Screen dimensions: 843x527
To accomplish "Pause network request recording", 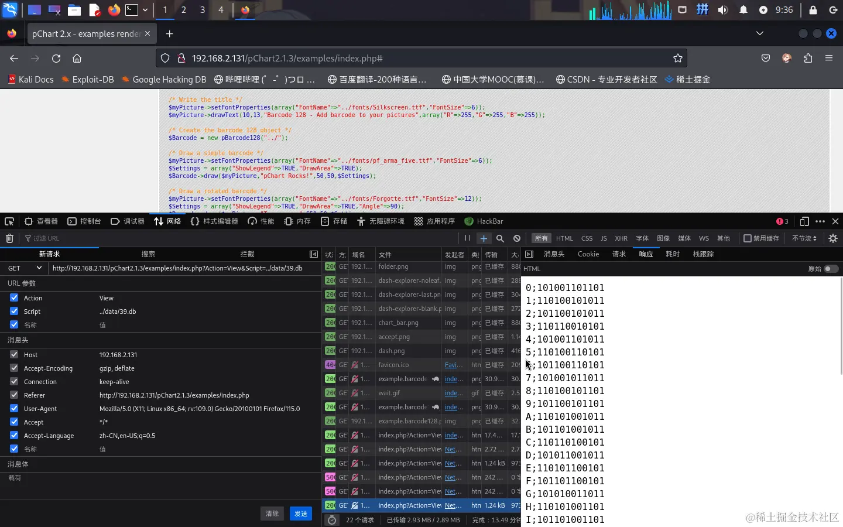I will pos(467,238).
